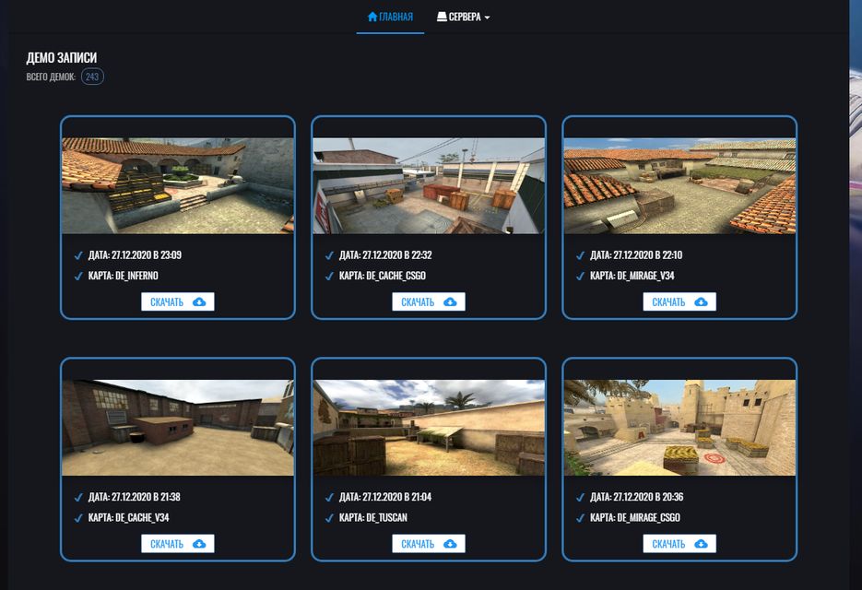Click the checkmark beside date 21:04
Image resolution: width=862 pixels, height=590 pixels.
(329, 498)
